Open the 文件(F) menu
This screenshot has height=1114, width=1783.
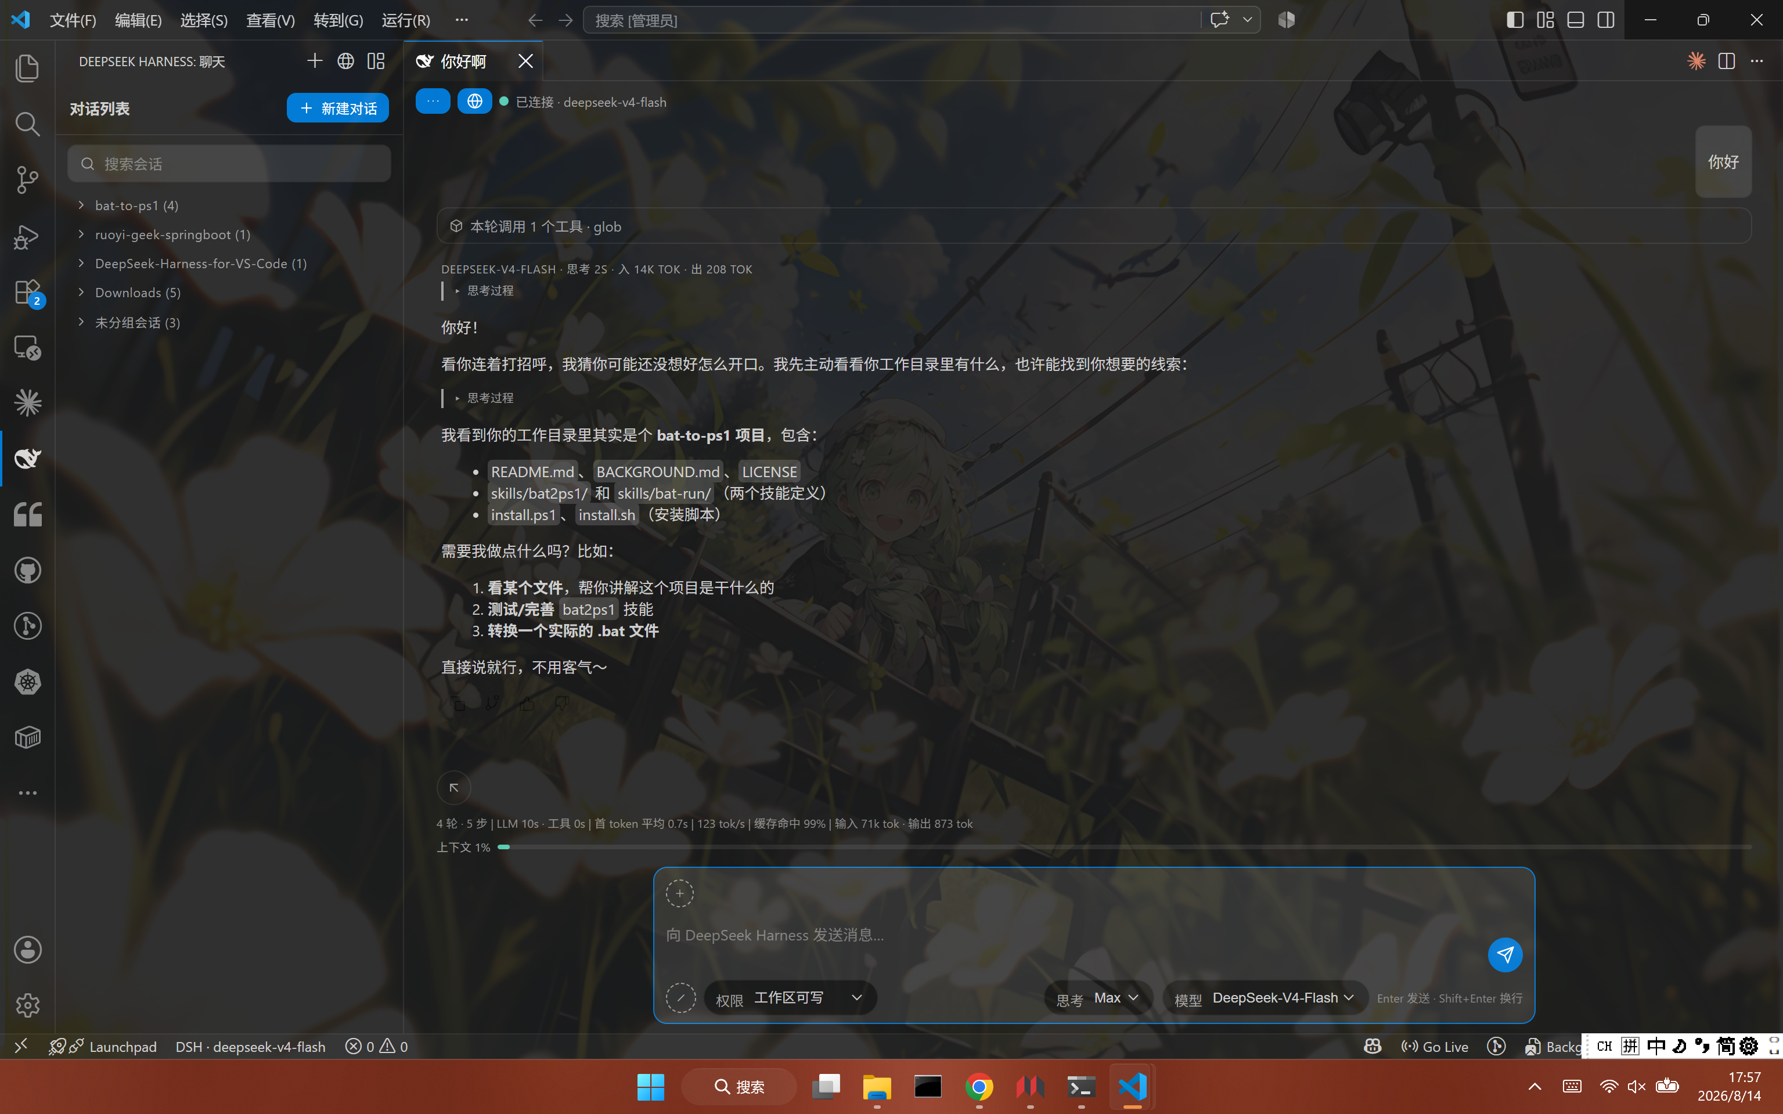click(x=73, y=20)
